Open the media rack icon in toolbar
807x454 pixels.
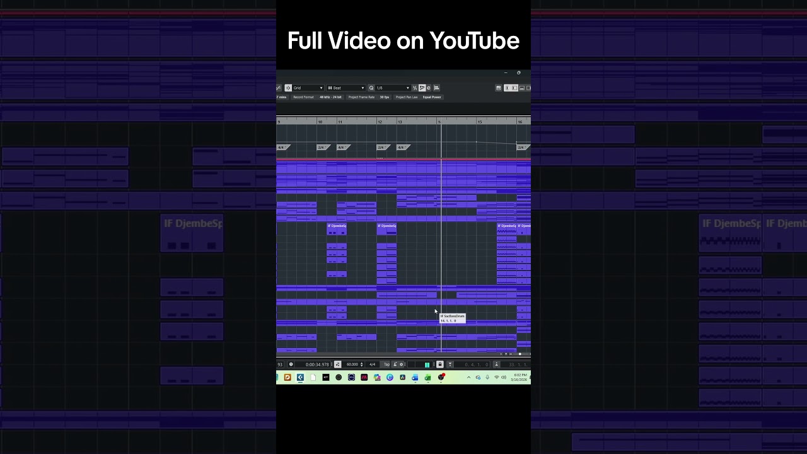coord(499,88)
